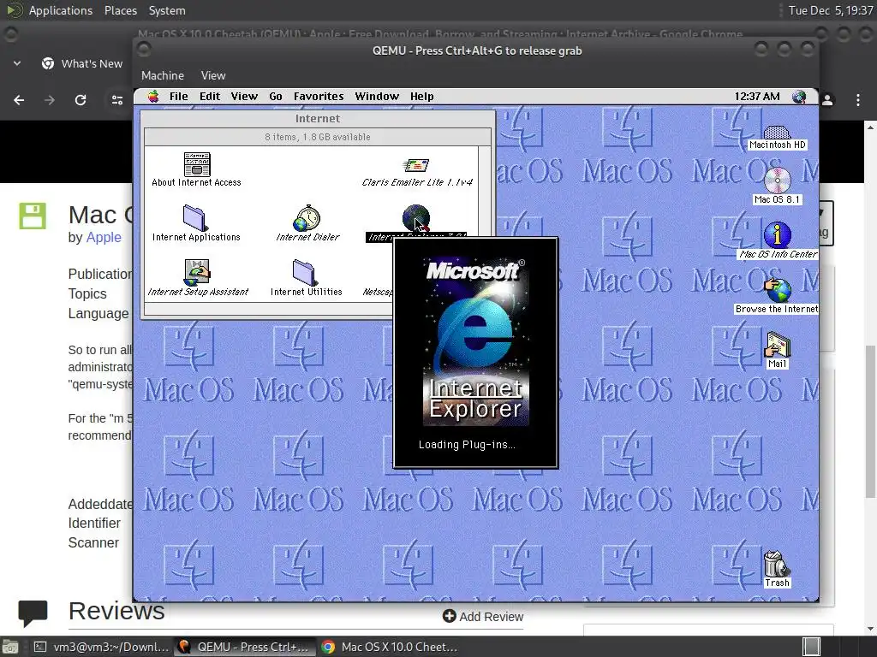Select the Internet Dialer icon
Image resolution: width=877 pixels, height=657 pixels.
(307, 223)
